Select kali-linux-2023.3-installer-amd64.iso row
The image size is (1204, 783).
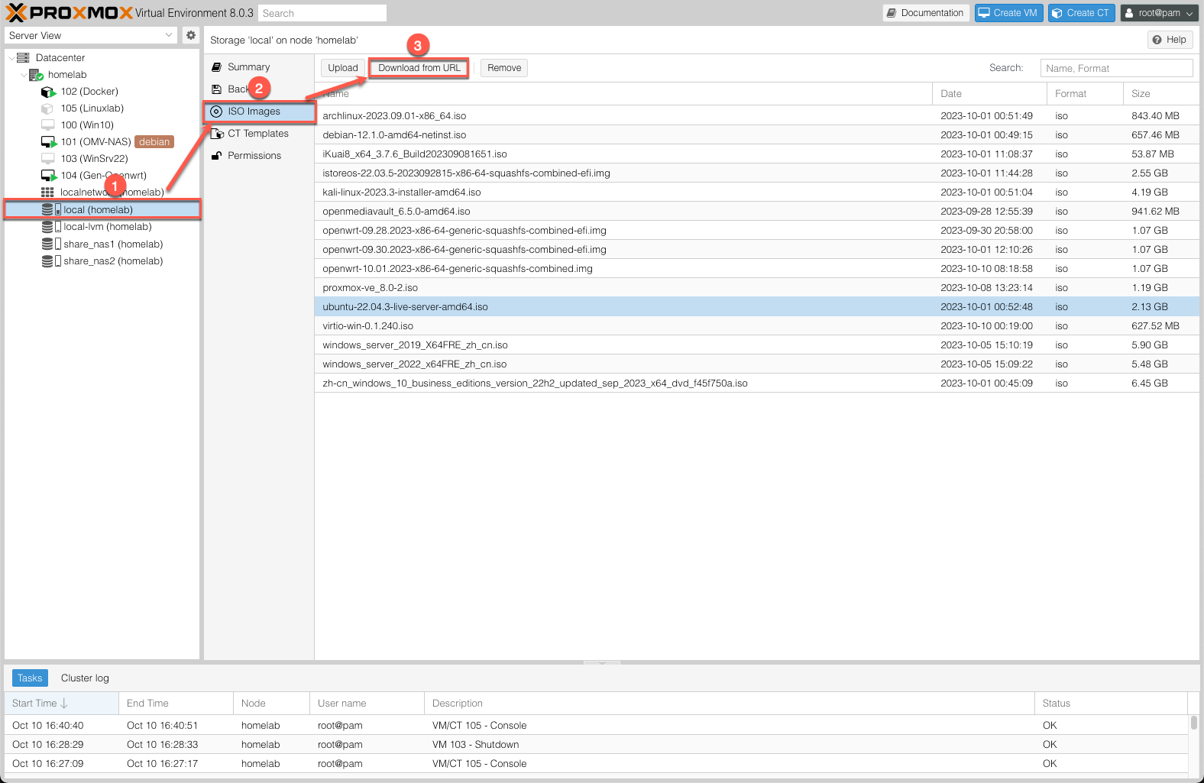click(756, 193)
